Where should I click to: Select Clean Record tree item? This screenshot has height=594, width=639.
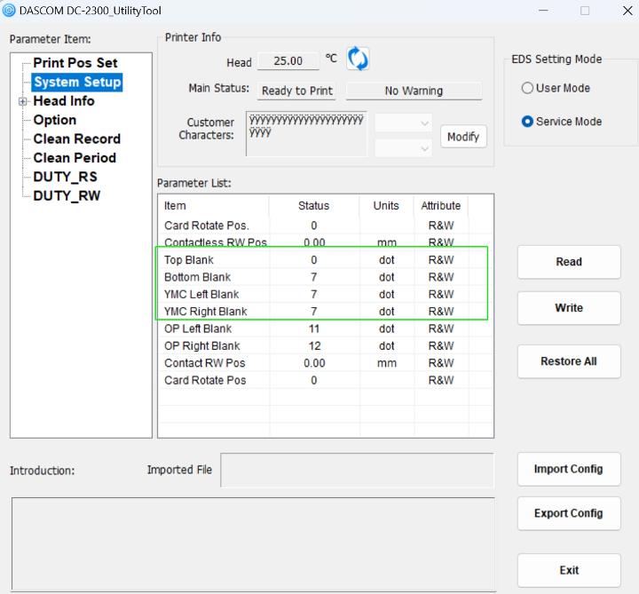[x=76, y=139]
